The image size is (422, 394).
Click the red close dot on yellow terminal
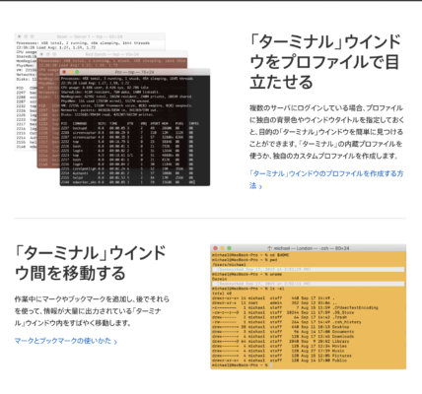[x=216, y=248]
